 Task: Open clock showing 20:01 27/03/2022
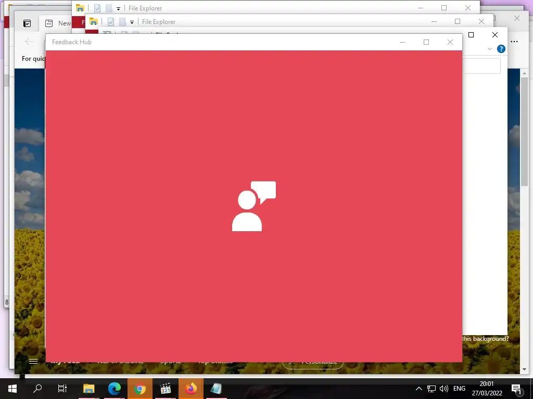[487, 389]
